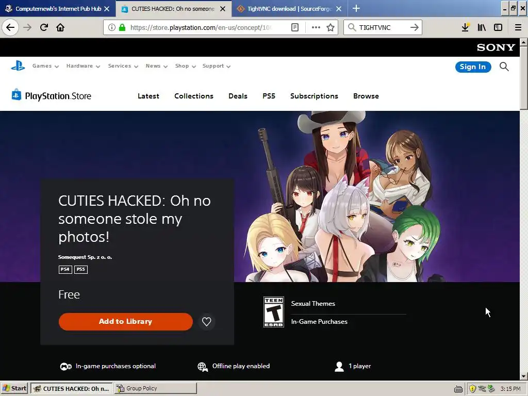Image resolution: width=528 pixels, height=396 pixels.
Task: Open the Firefox hamburger menu
Action: (518, 27)
